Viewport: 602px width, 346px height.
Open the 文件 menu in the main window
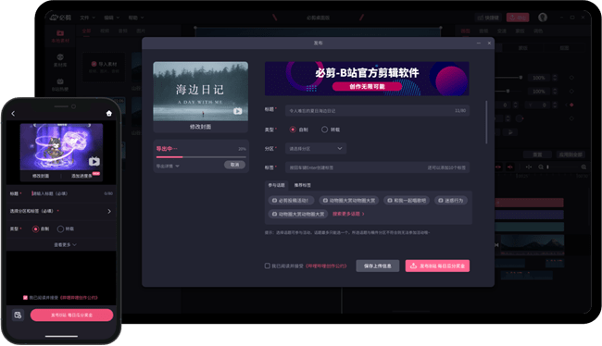coord(88,18)
